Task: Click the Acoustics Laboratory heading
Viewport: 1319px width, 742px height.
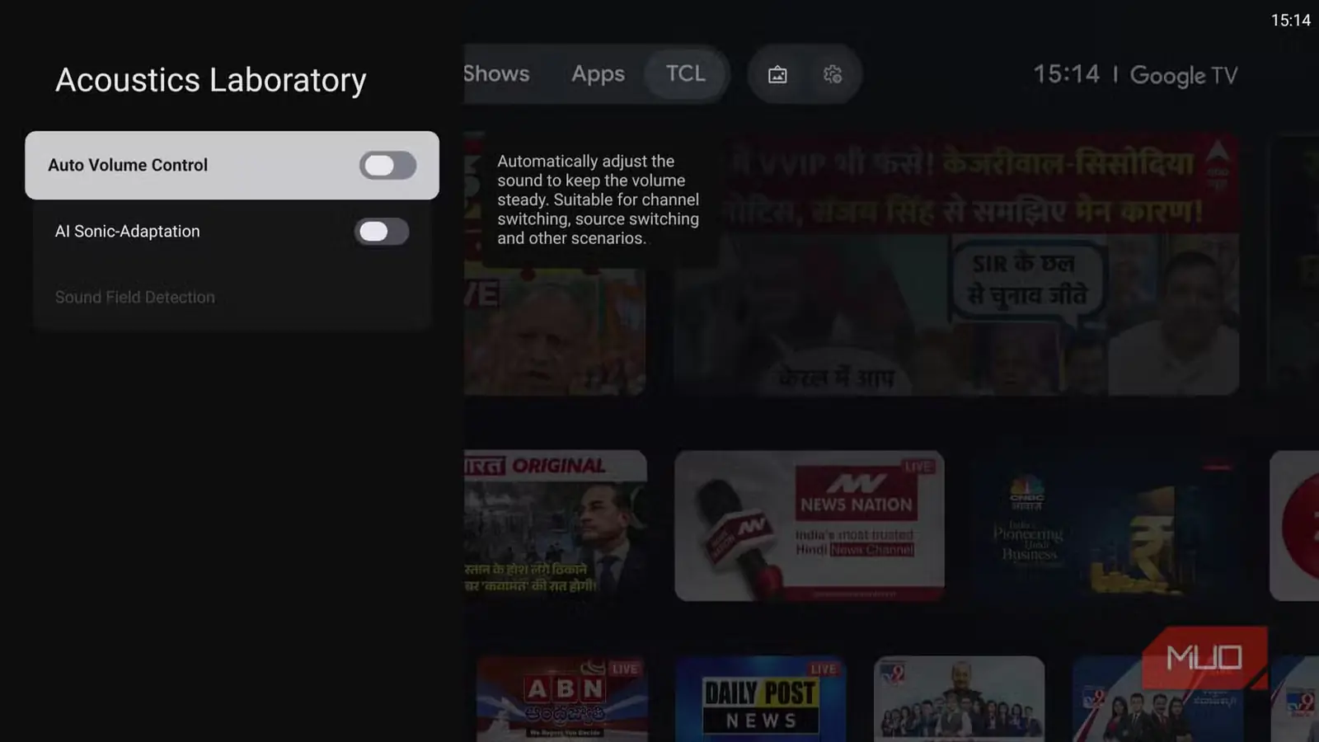Action: coord(211,80)
